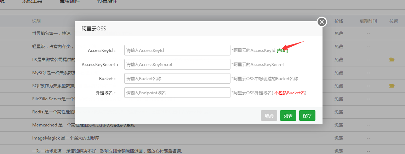Click the 外链域名 Endpoint input field
This screenshot has width=405, height=154.
tap(177, 93)
